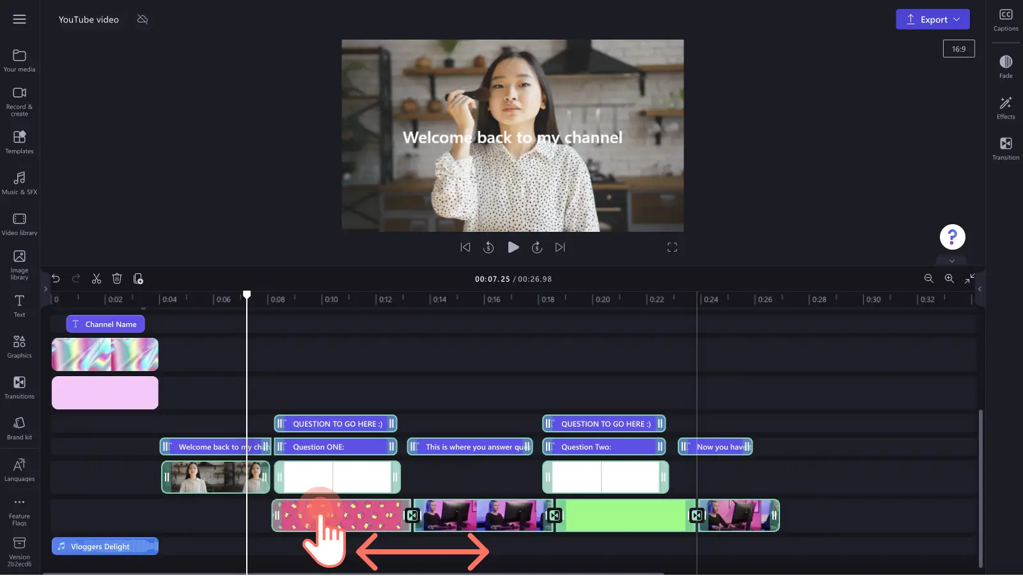Select the Now you have text clip
The image size is (1023, 578).
715,446
